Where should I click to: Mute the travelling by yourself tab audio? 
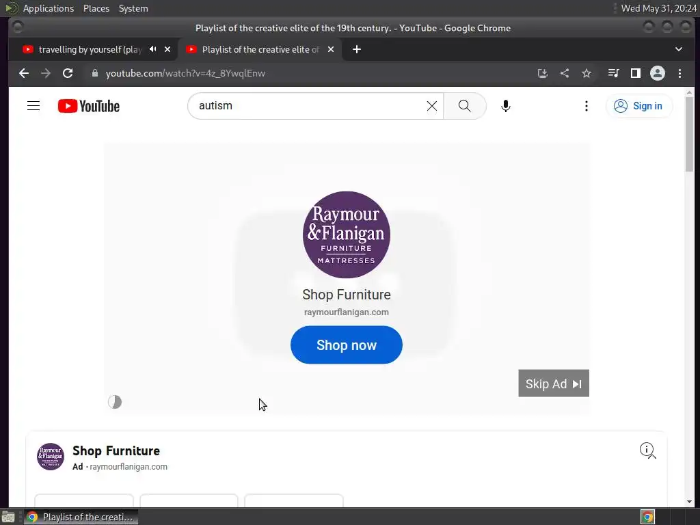click(x=152, y=49)
